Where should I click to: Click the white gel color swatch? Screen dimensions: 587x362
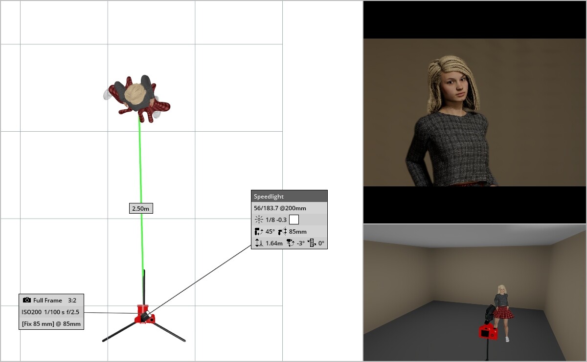[294, 220]
